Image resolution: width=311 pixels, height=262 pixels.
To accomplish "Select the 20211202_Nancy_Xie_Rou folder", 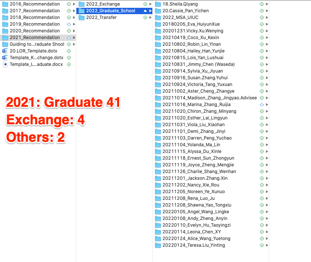I will coord(212,185).
